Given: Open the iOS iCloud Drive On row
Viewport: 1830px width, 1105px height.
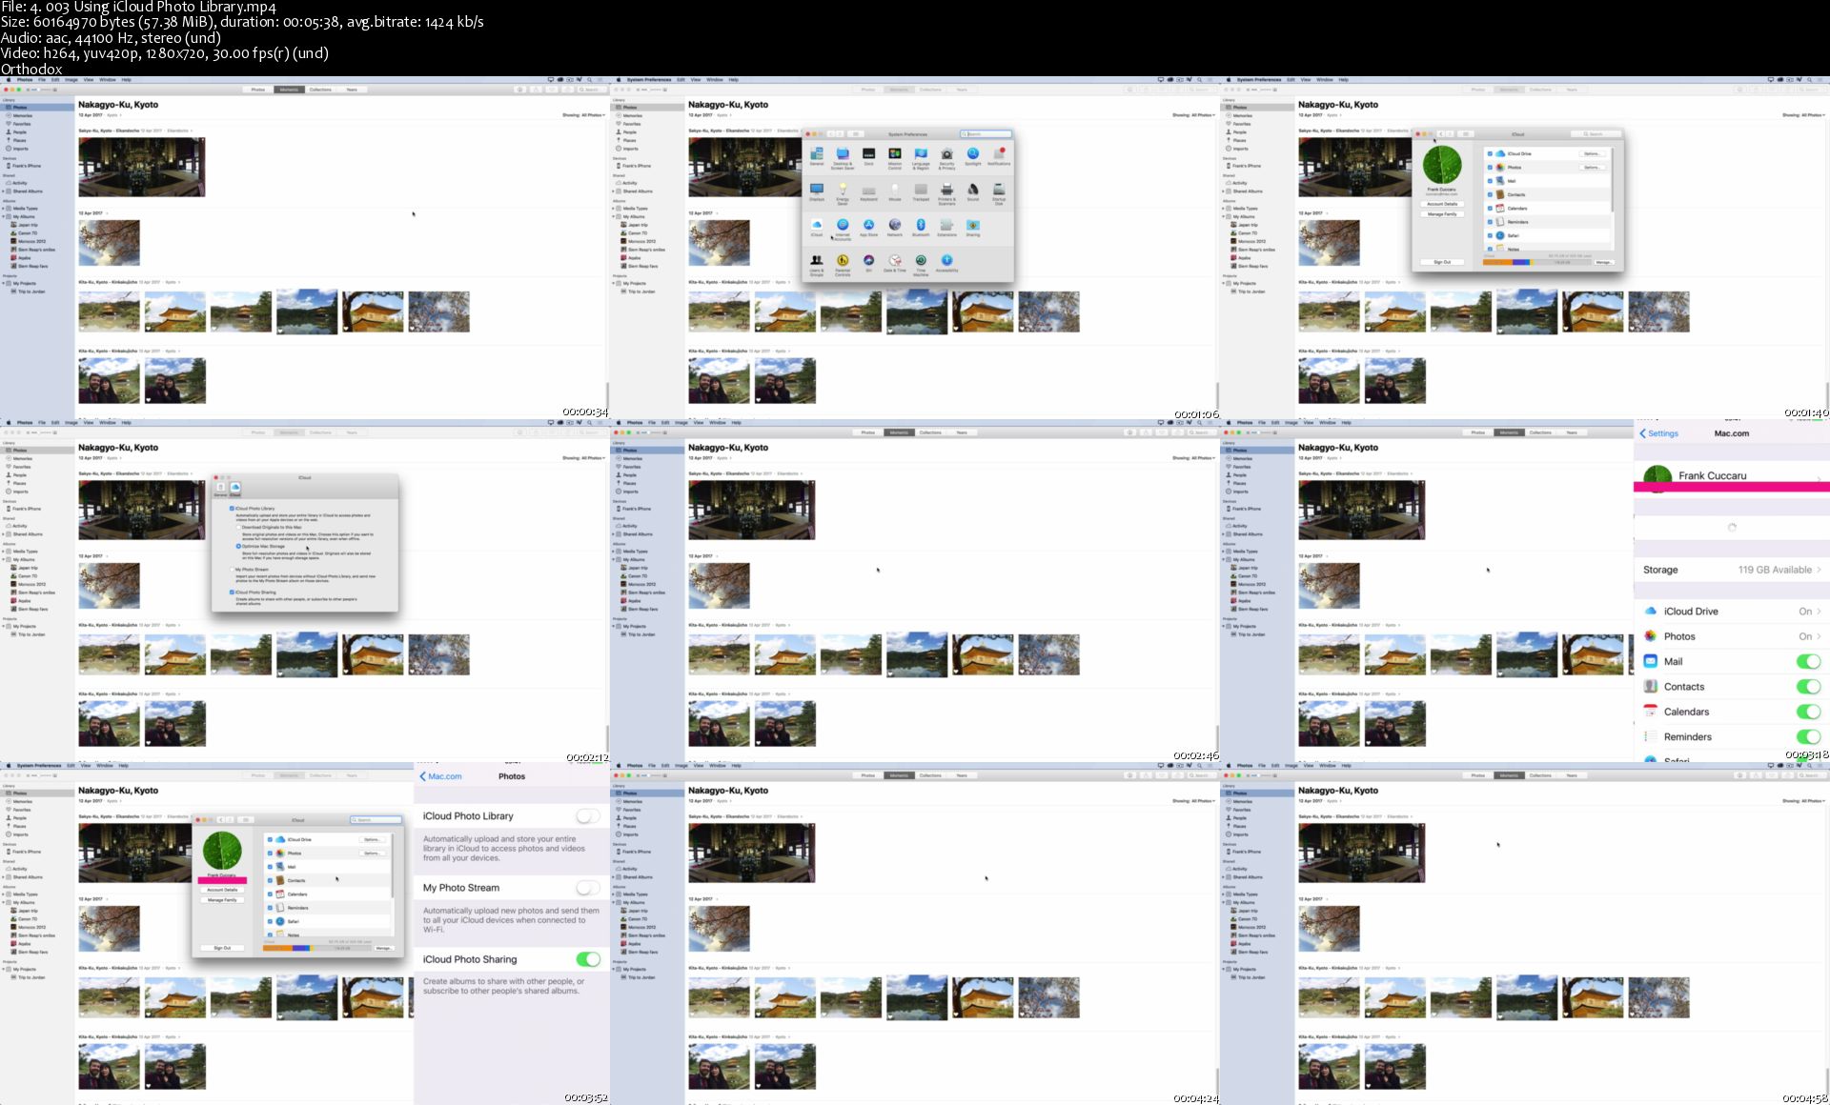Looking at the screenshot, I should [x=1732, y=612].
